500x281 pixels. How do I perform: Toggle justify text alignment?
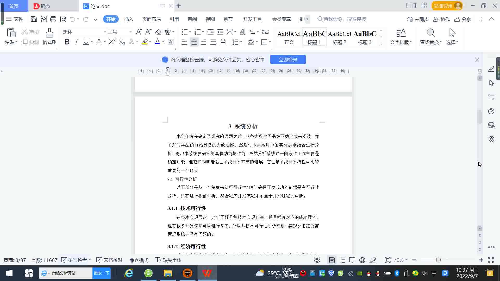[213, 42]
